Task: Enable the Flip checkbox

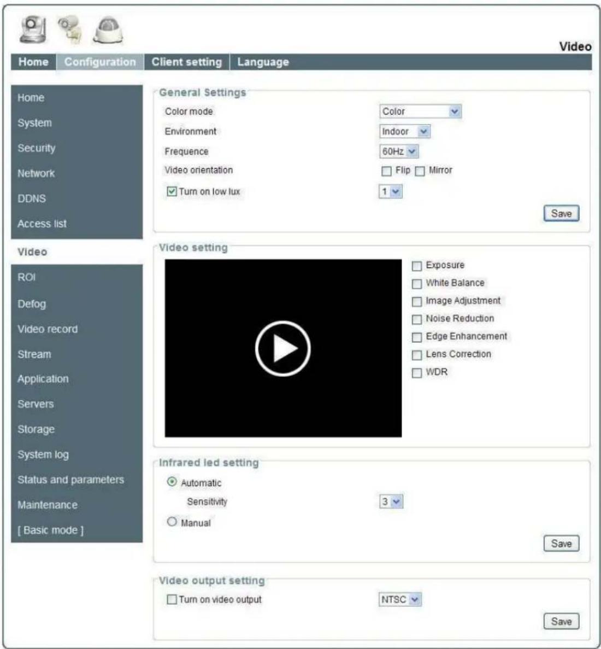Action: coord(386,171)
